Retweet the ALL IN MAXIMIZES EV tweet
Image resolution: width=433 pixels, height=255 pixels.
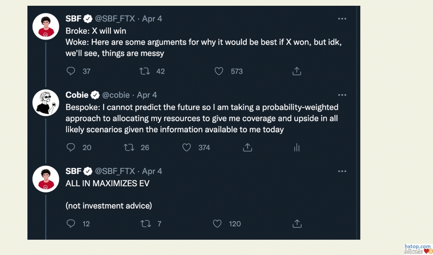145,224
